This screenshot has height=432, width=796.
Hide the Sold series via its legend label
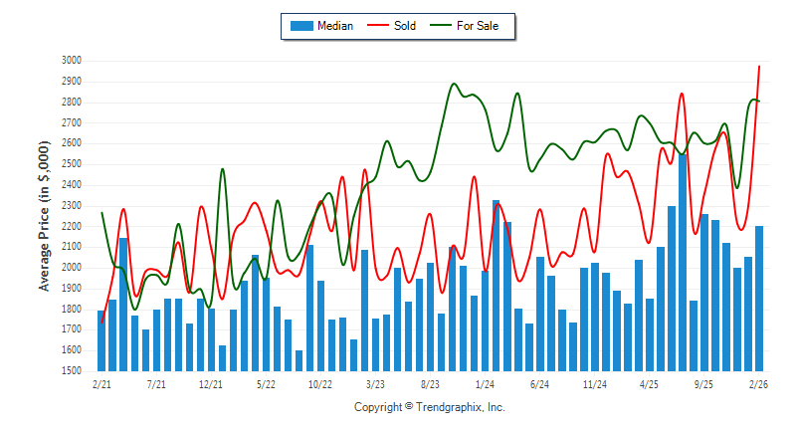405,26
